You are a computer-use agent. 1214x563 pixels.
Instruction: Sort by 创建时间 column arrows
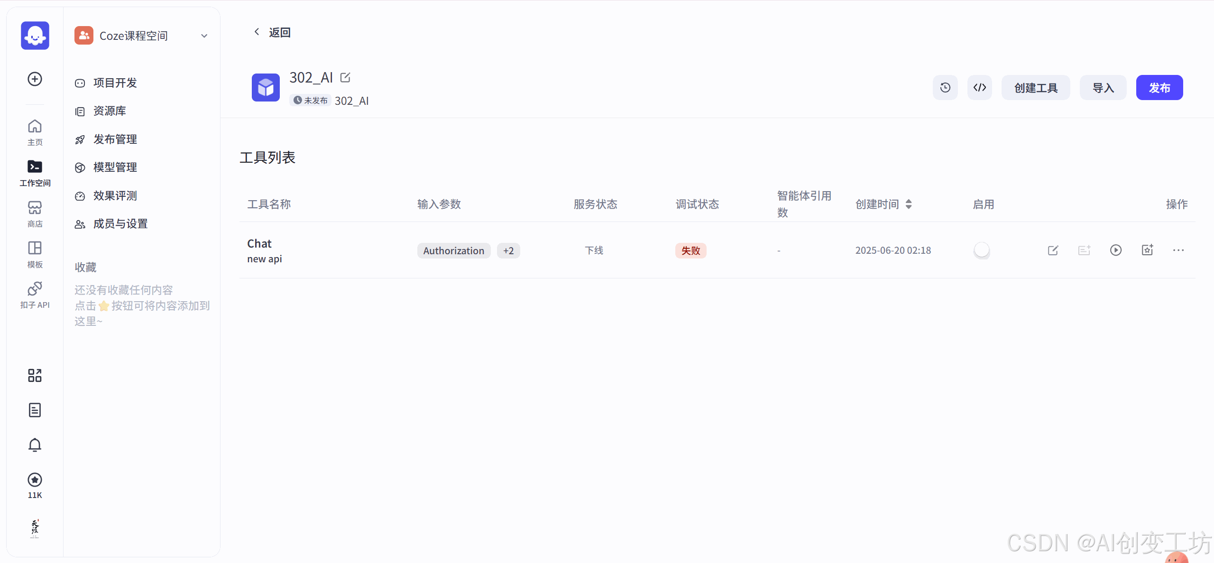coord(909,204)
